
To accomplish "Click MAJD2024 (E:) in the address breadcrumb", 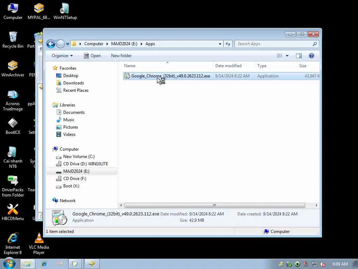I will point(124,44).
